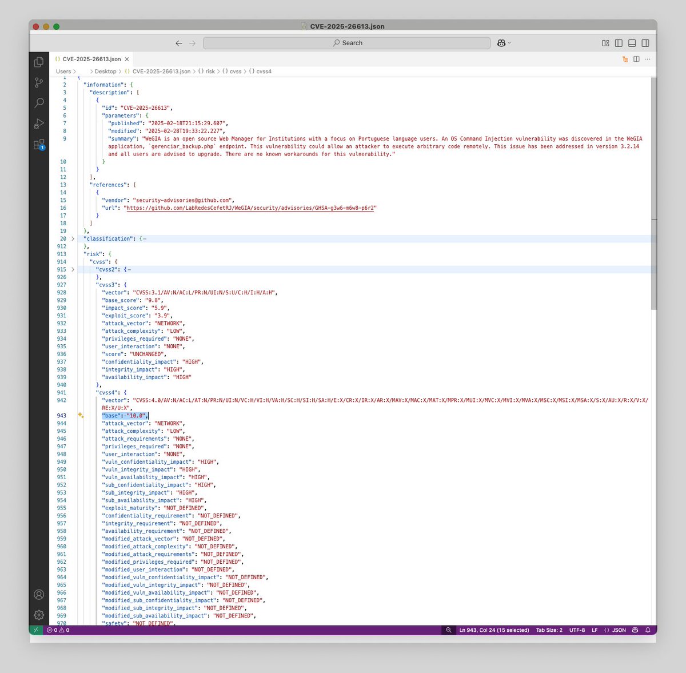The width and height of the screenshot is (686, 673).
Task: Open the Accounts icon in the activity bar
Action: (39, 595)
